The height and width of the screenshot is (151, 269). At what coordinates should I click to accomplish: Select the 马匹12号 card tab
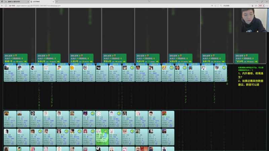(155, 64)
